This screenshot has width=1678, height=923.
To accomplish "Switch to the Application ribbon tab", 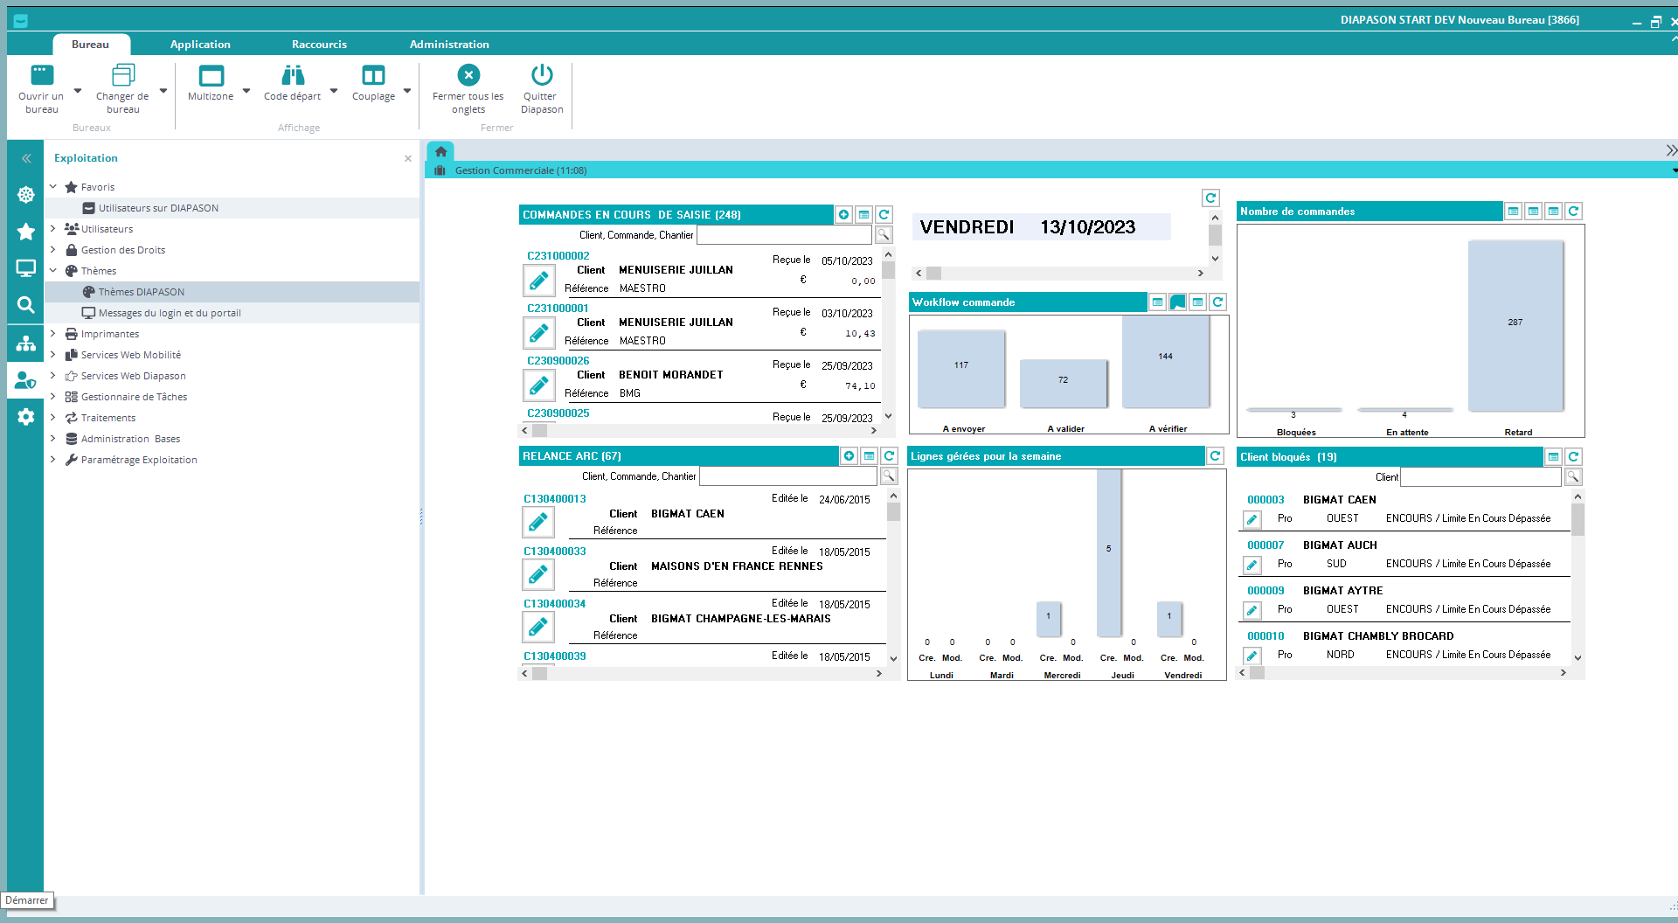I will tap(200, 45).
